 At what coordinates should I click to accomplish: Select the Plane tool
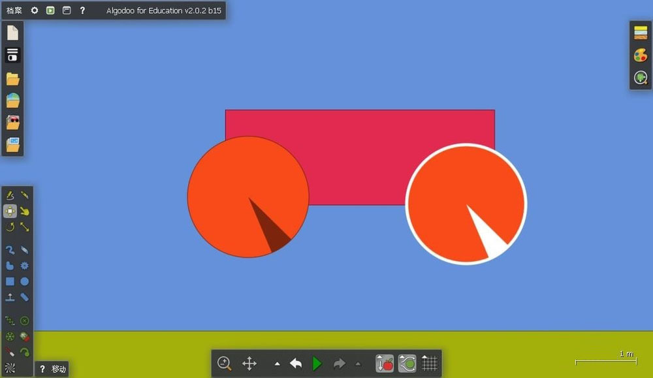pos(10,297)
